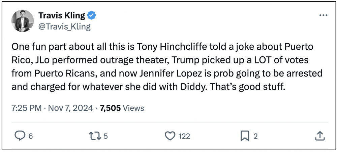Screen dimensions: 337x152
Task: Click the bookmark count number 2
Action: pos(255,136)
